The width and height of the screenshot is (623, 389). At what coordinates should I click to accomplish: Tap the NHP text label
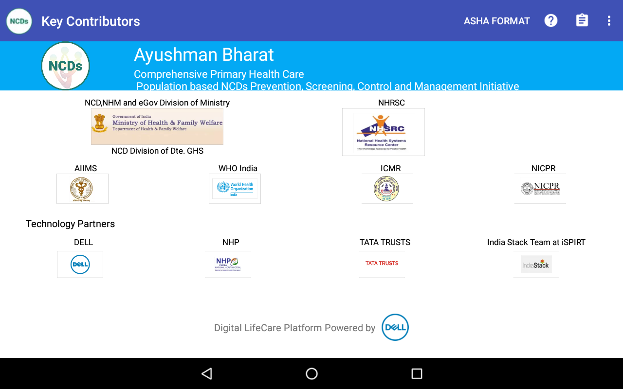[x=231, y=242]
